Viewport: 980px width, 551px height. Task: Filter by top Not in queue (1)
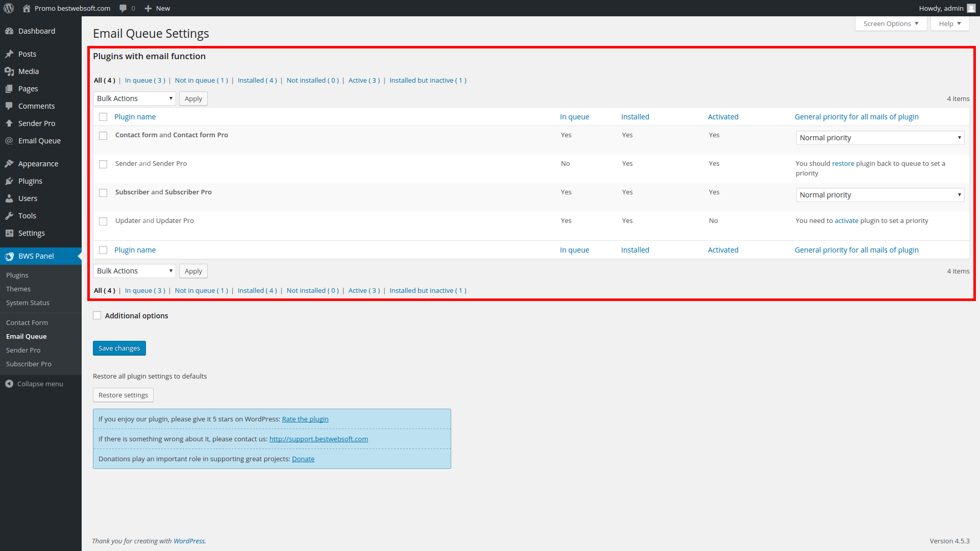coord(202,80)
